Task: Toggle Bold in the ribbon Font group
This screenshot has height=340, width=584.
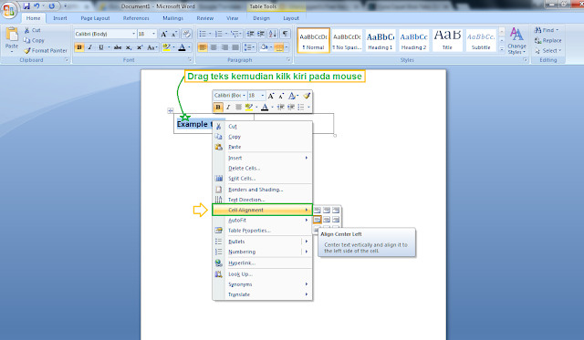Action: [x=79, y=47]
